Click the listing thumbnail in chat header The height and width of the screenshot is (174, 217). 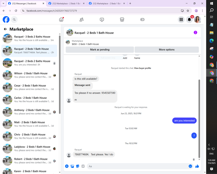click(x=70, y=33)
